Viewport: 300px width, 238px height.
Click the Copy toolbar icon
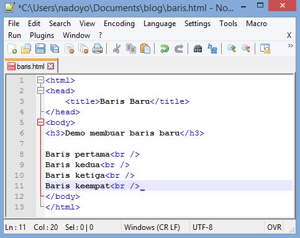click(x=131, y=48)
